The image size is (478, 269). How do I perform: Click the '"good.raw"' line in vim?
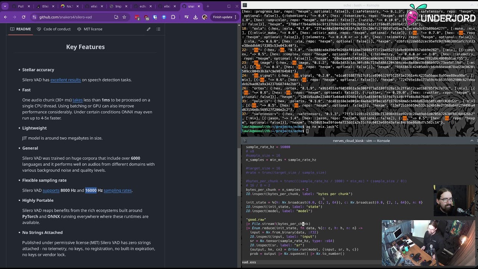click(256, 220)
